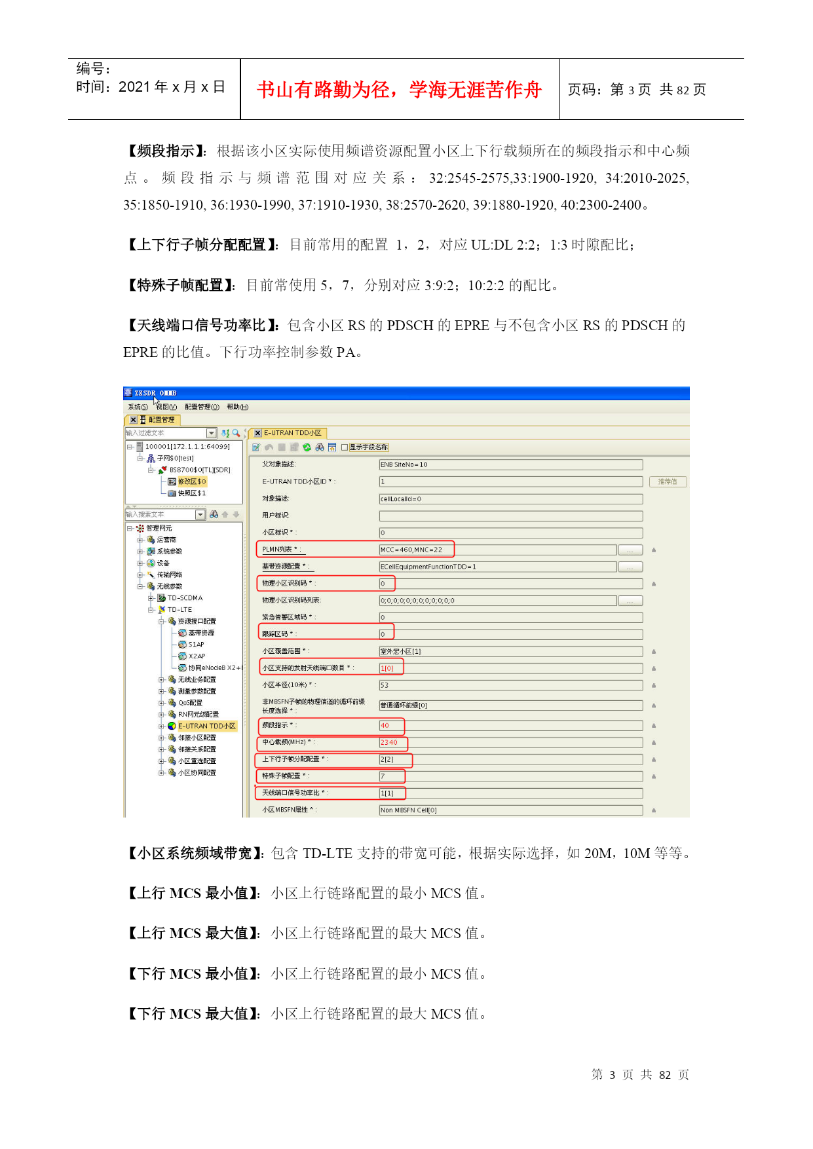Click the edit icon in the E-UTRAN toolbar
The width and height of the screenshot is (813, 1149).
(x=257, y=447)
